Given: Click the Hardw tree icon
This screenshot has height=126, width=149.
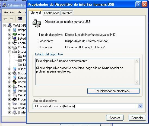Looking at the screenshot, I should (x=15, y=82).
